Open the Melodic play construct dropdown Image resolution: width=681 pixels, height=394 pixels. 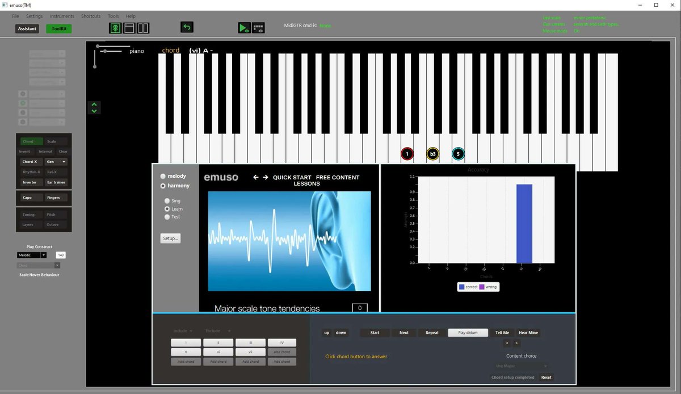[x=44, y=255]
